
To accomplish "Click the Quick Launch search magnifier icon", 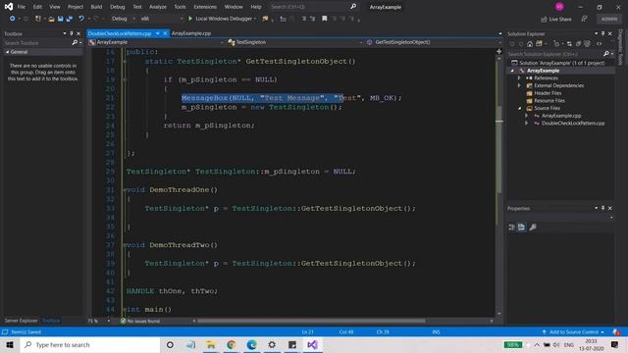I will tap(353, 7).
